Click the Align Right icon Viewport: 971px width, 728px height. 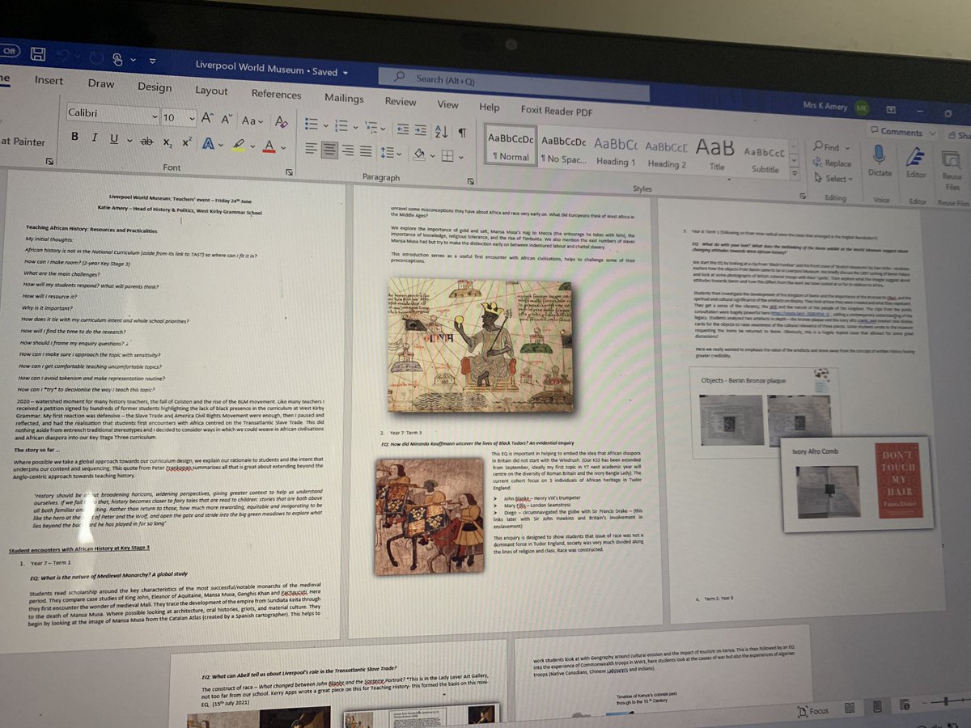[x=349, y=150]
